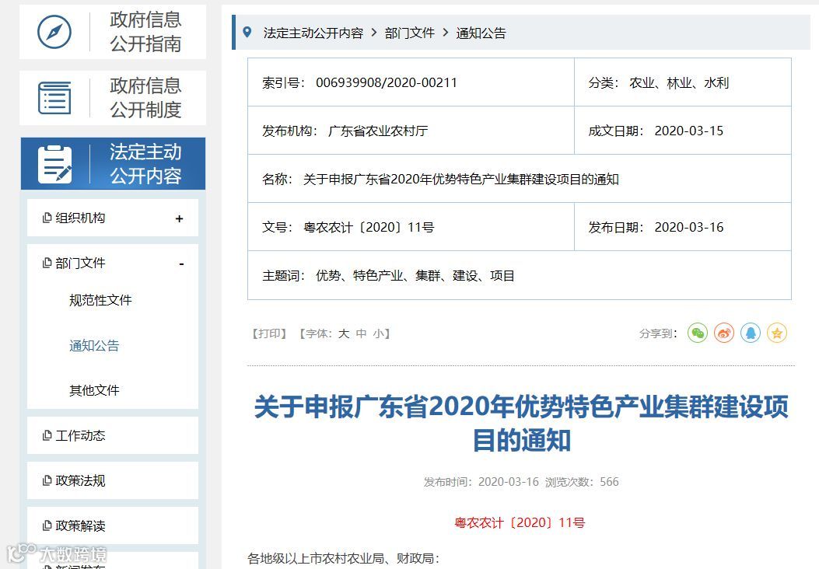This screenshot has width=819, height=569.
Task: Click index number 006939908/2020-00211
Action: 387,82
